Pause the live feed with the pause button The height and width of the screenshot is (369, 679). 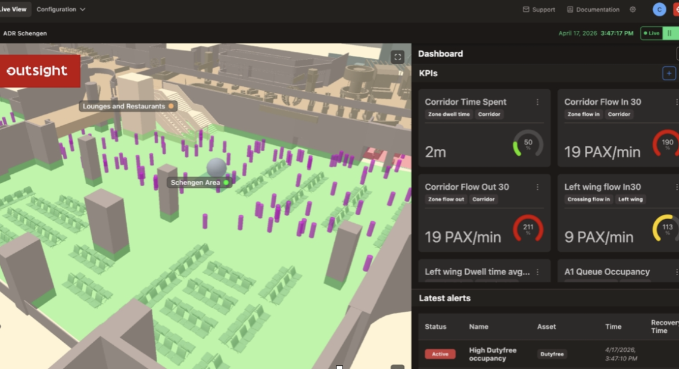[669, 33]
